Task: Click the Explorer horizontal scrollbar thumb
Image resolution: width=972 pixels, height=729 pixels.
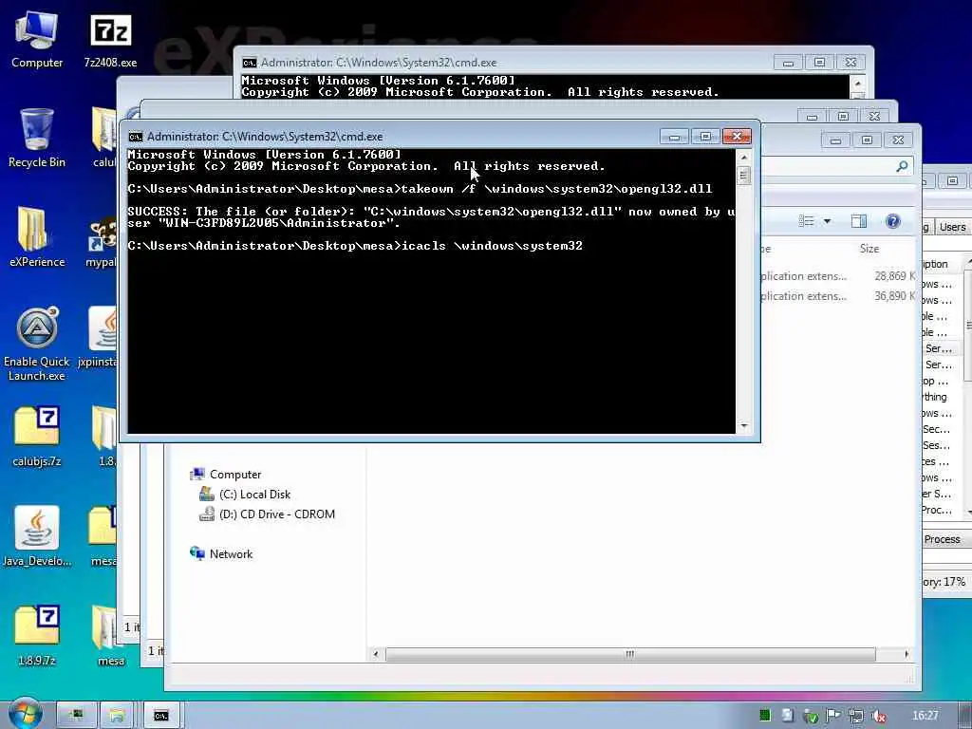Action: [x=630, y=654]
